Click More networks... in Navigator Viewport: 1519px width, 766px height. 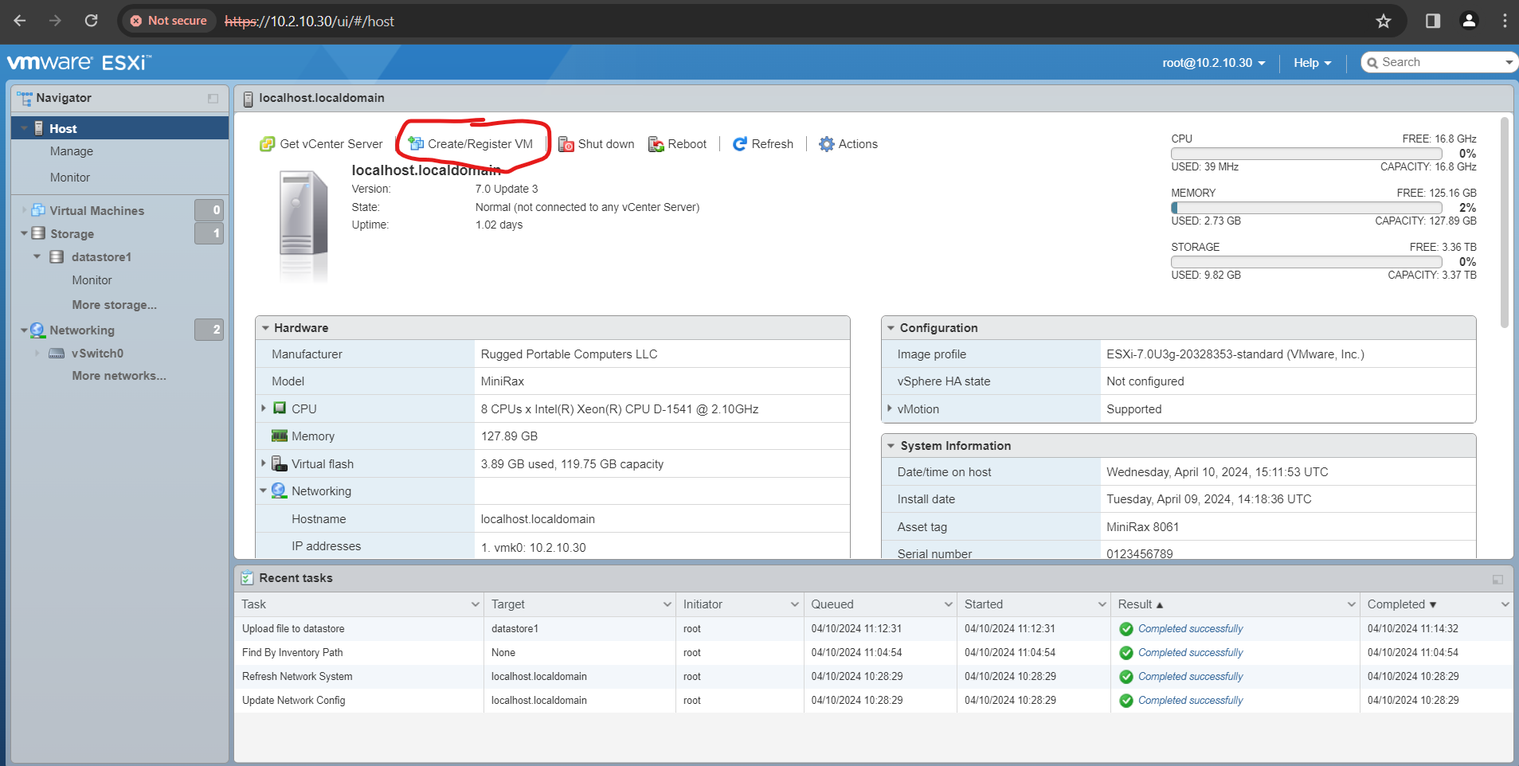[x=119, y=376]
